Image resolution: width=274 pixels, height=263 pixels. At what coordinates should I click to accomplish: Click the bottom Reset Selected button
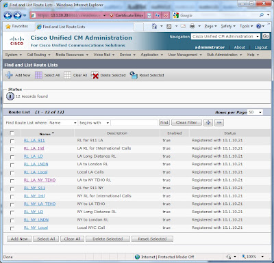[152, 239]
